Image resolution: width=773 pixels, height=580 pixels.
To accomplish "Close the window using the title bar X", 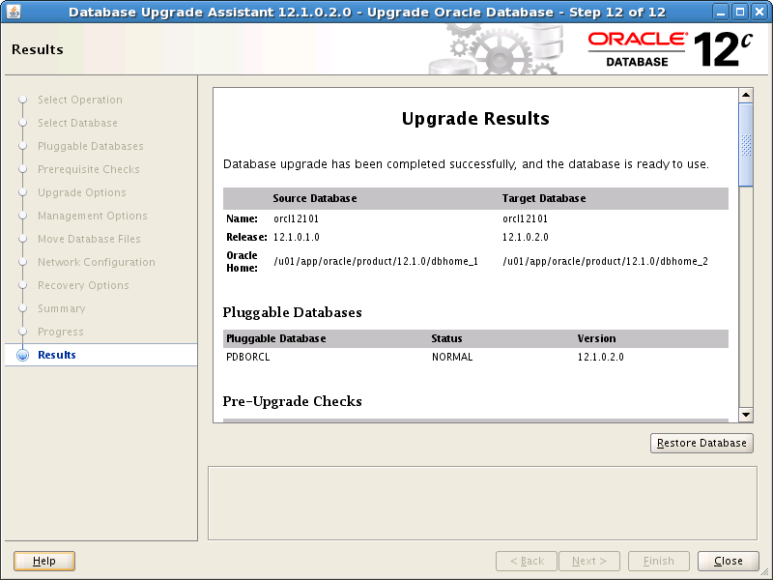I will (x=759, y=12).
